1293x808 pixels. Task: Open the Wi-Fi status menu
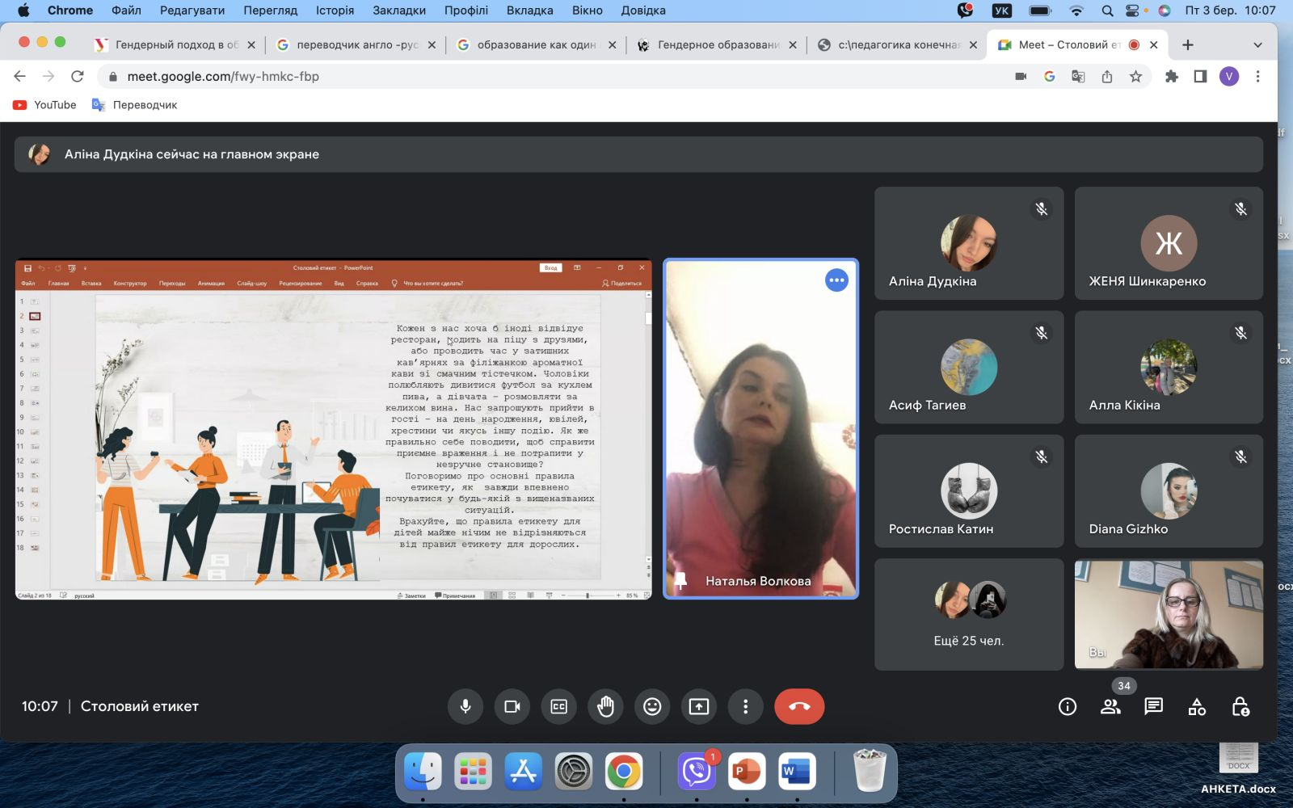(1076, 11)
